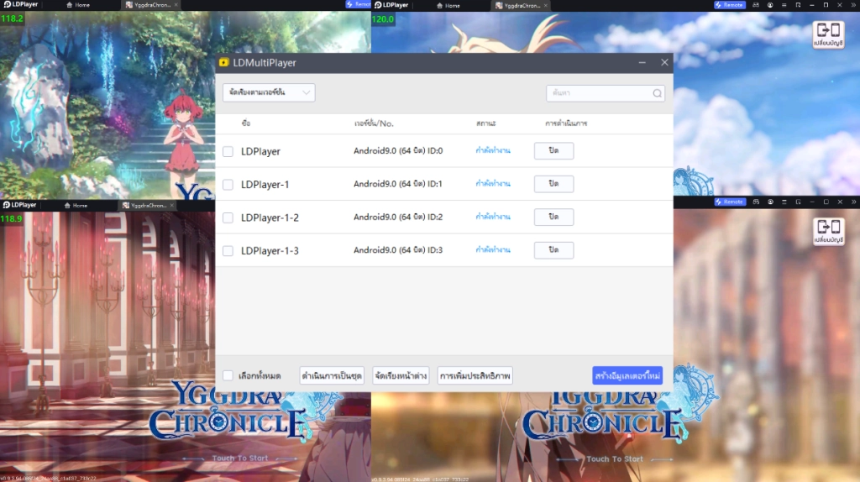Expand the sidebar chevrons in top-right LDPlayer window
The width and height of the screenshot is (860, 482).
pyautogui.click(x=853, y=5)
